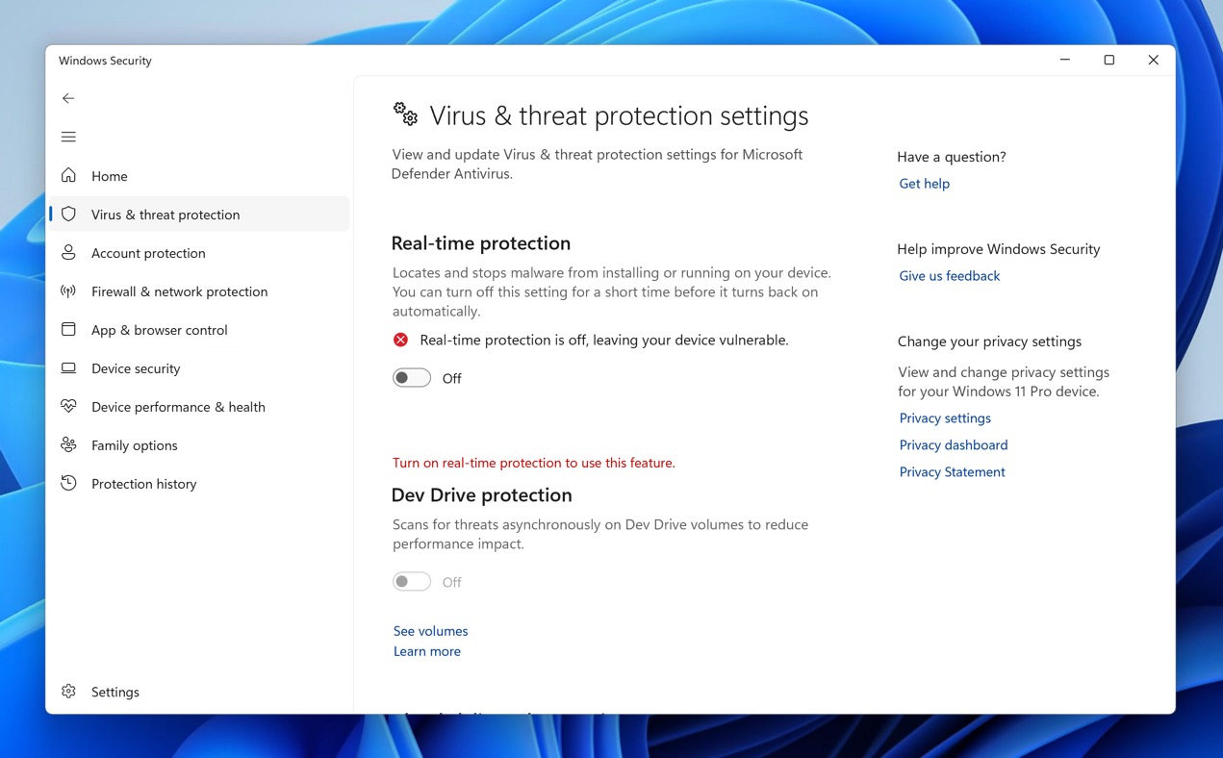Viewport: 1223px width, 758px height.
Task: Click the Family options people icon
Action: 68,444
